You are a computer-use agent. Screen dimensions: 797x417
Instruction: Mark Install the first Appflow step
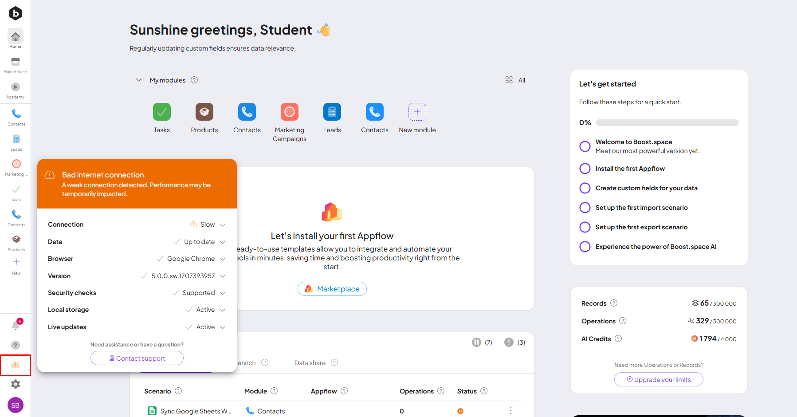(585, 169)
